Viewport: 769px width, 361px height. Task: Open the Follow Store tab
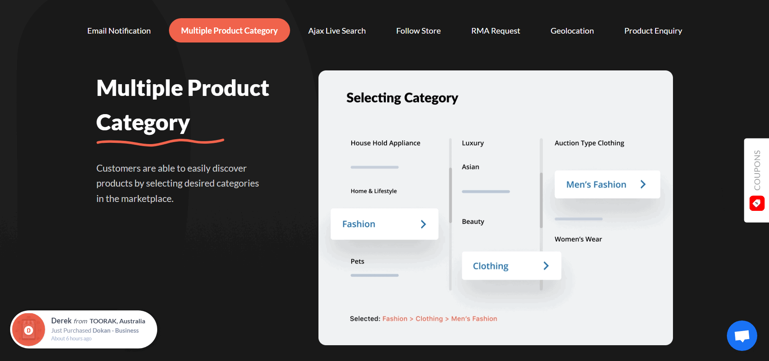[x=418, y=31]
